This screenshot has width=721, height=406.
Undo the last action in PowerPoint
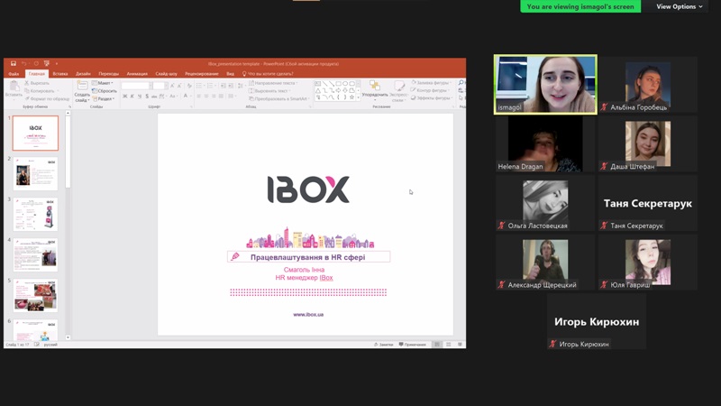point(24,63)
